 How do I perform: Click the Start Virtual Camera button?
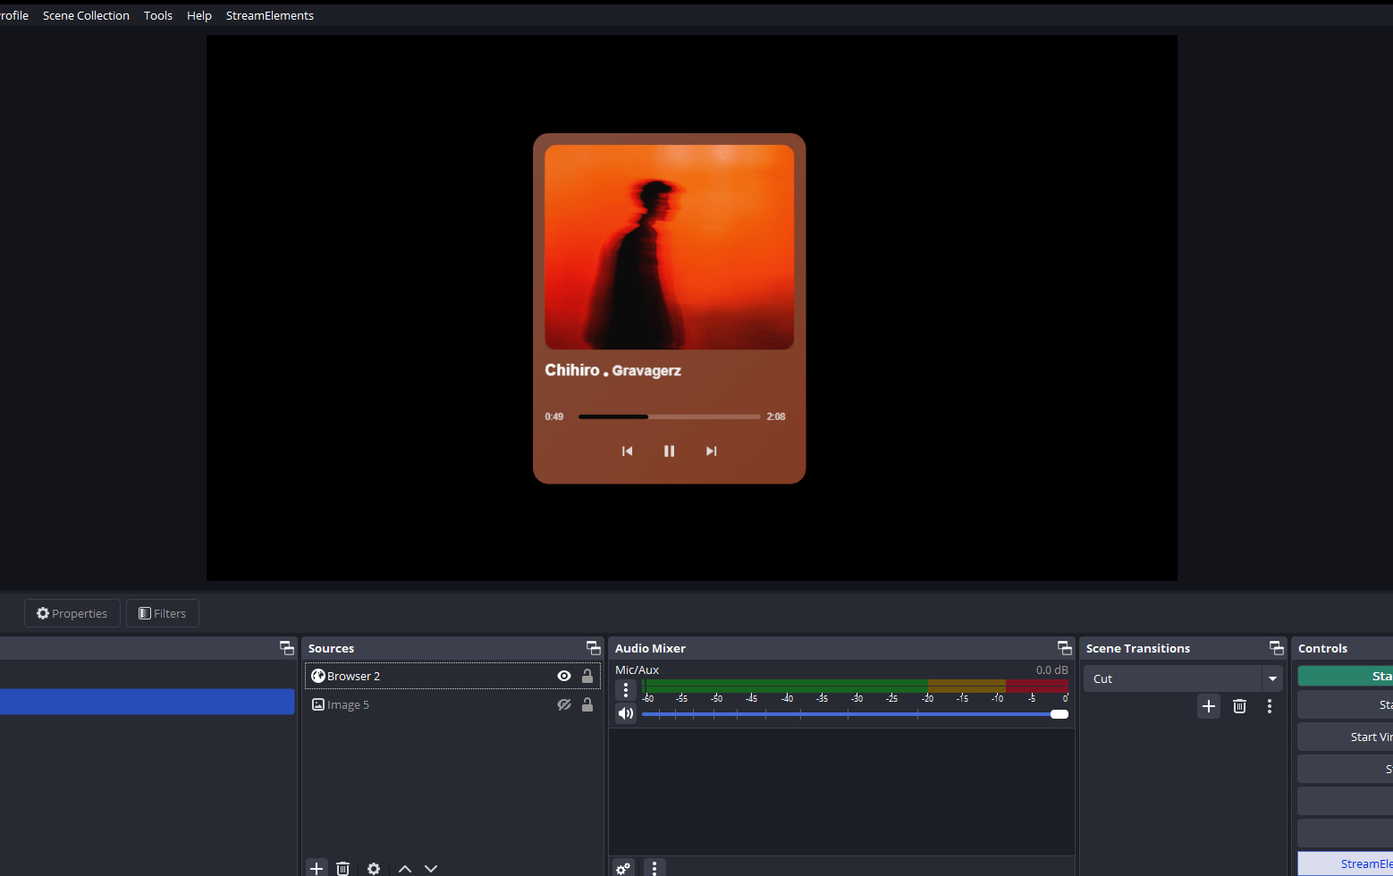1345,737
